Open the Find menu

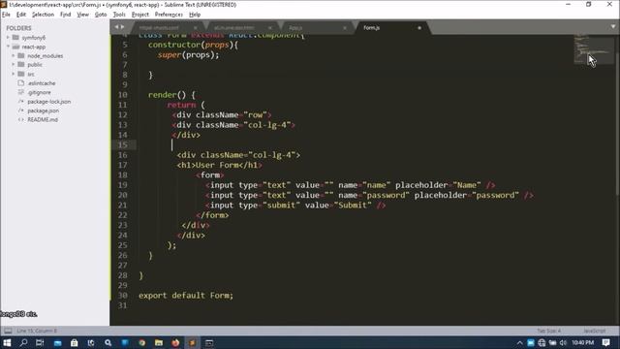[65, 15]
